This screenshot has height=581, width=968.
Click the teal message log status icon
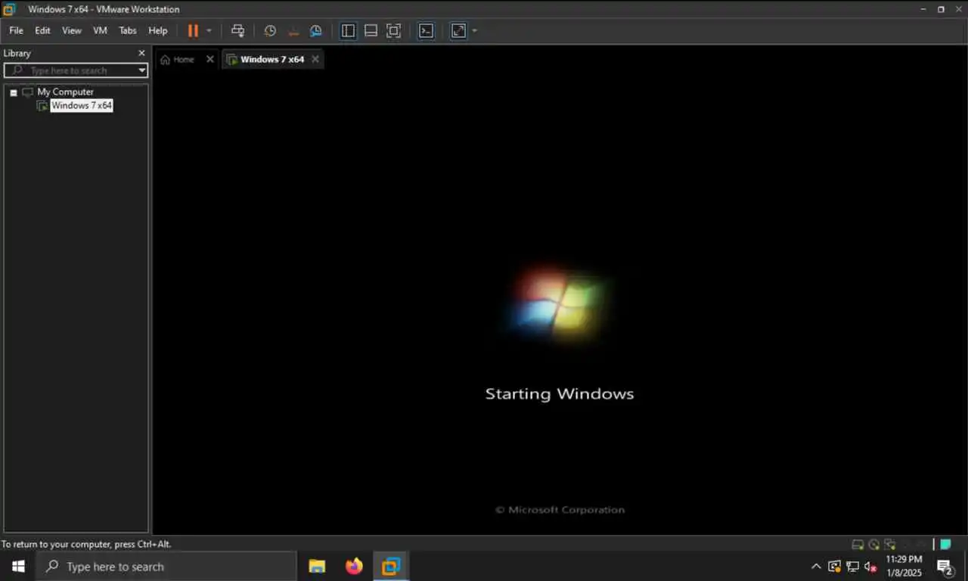pyautogui.click(x=945, y=544)
